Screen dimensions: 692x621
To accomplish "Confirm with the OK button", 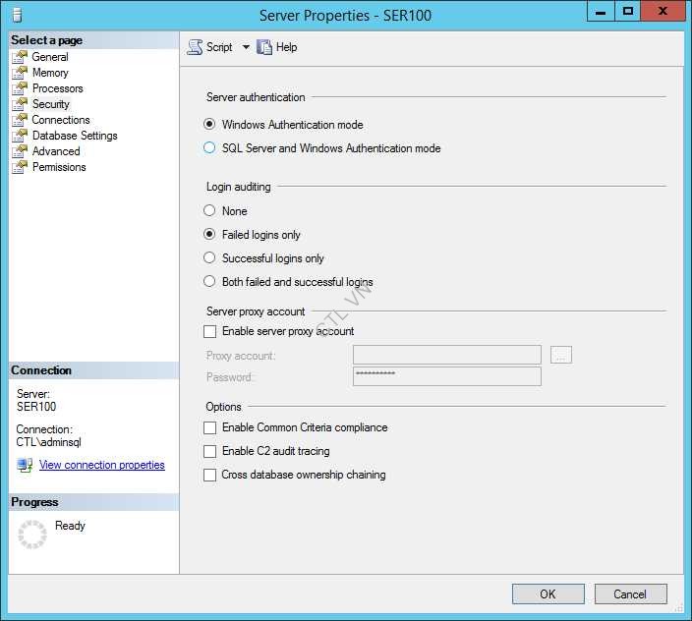I will [548, 594].
